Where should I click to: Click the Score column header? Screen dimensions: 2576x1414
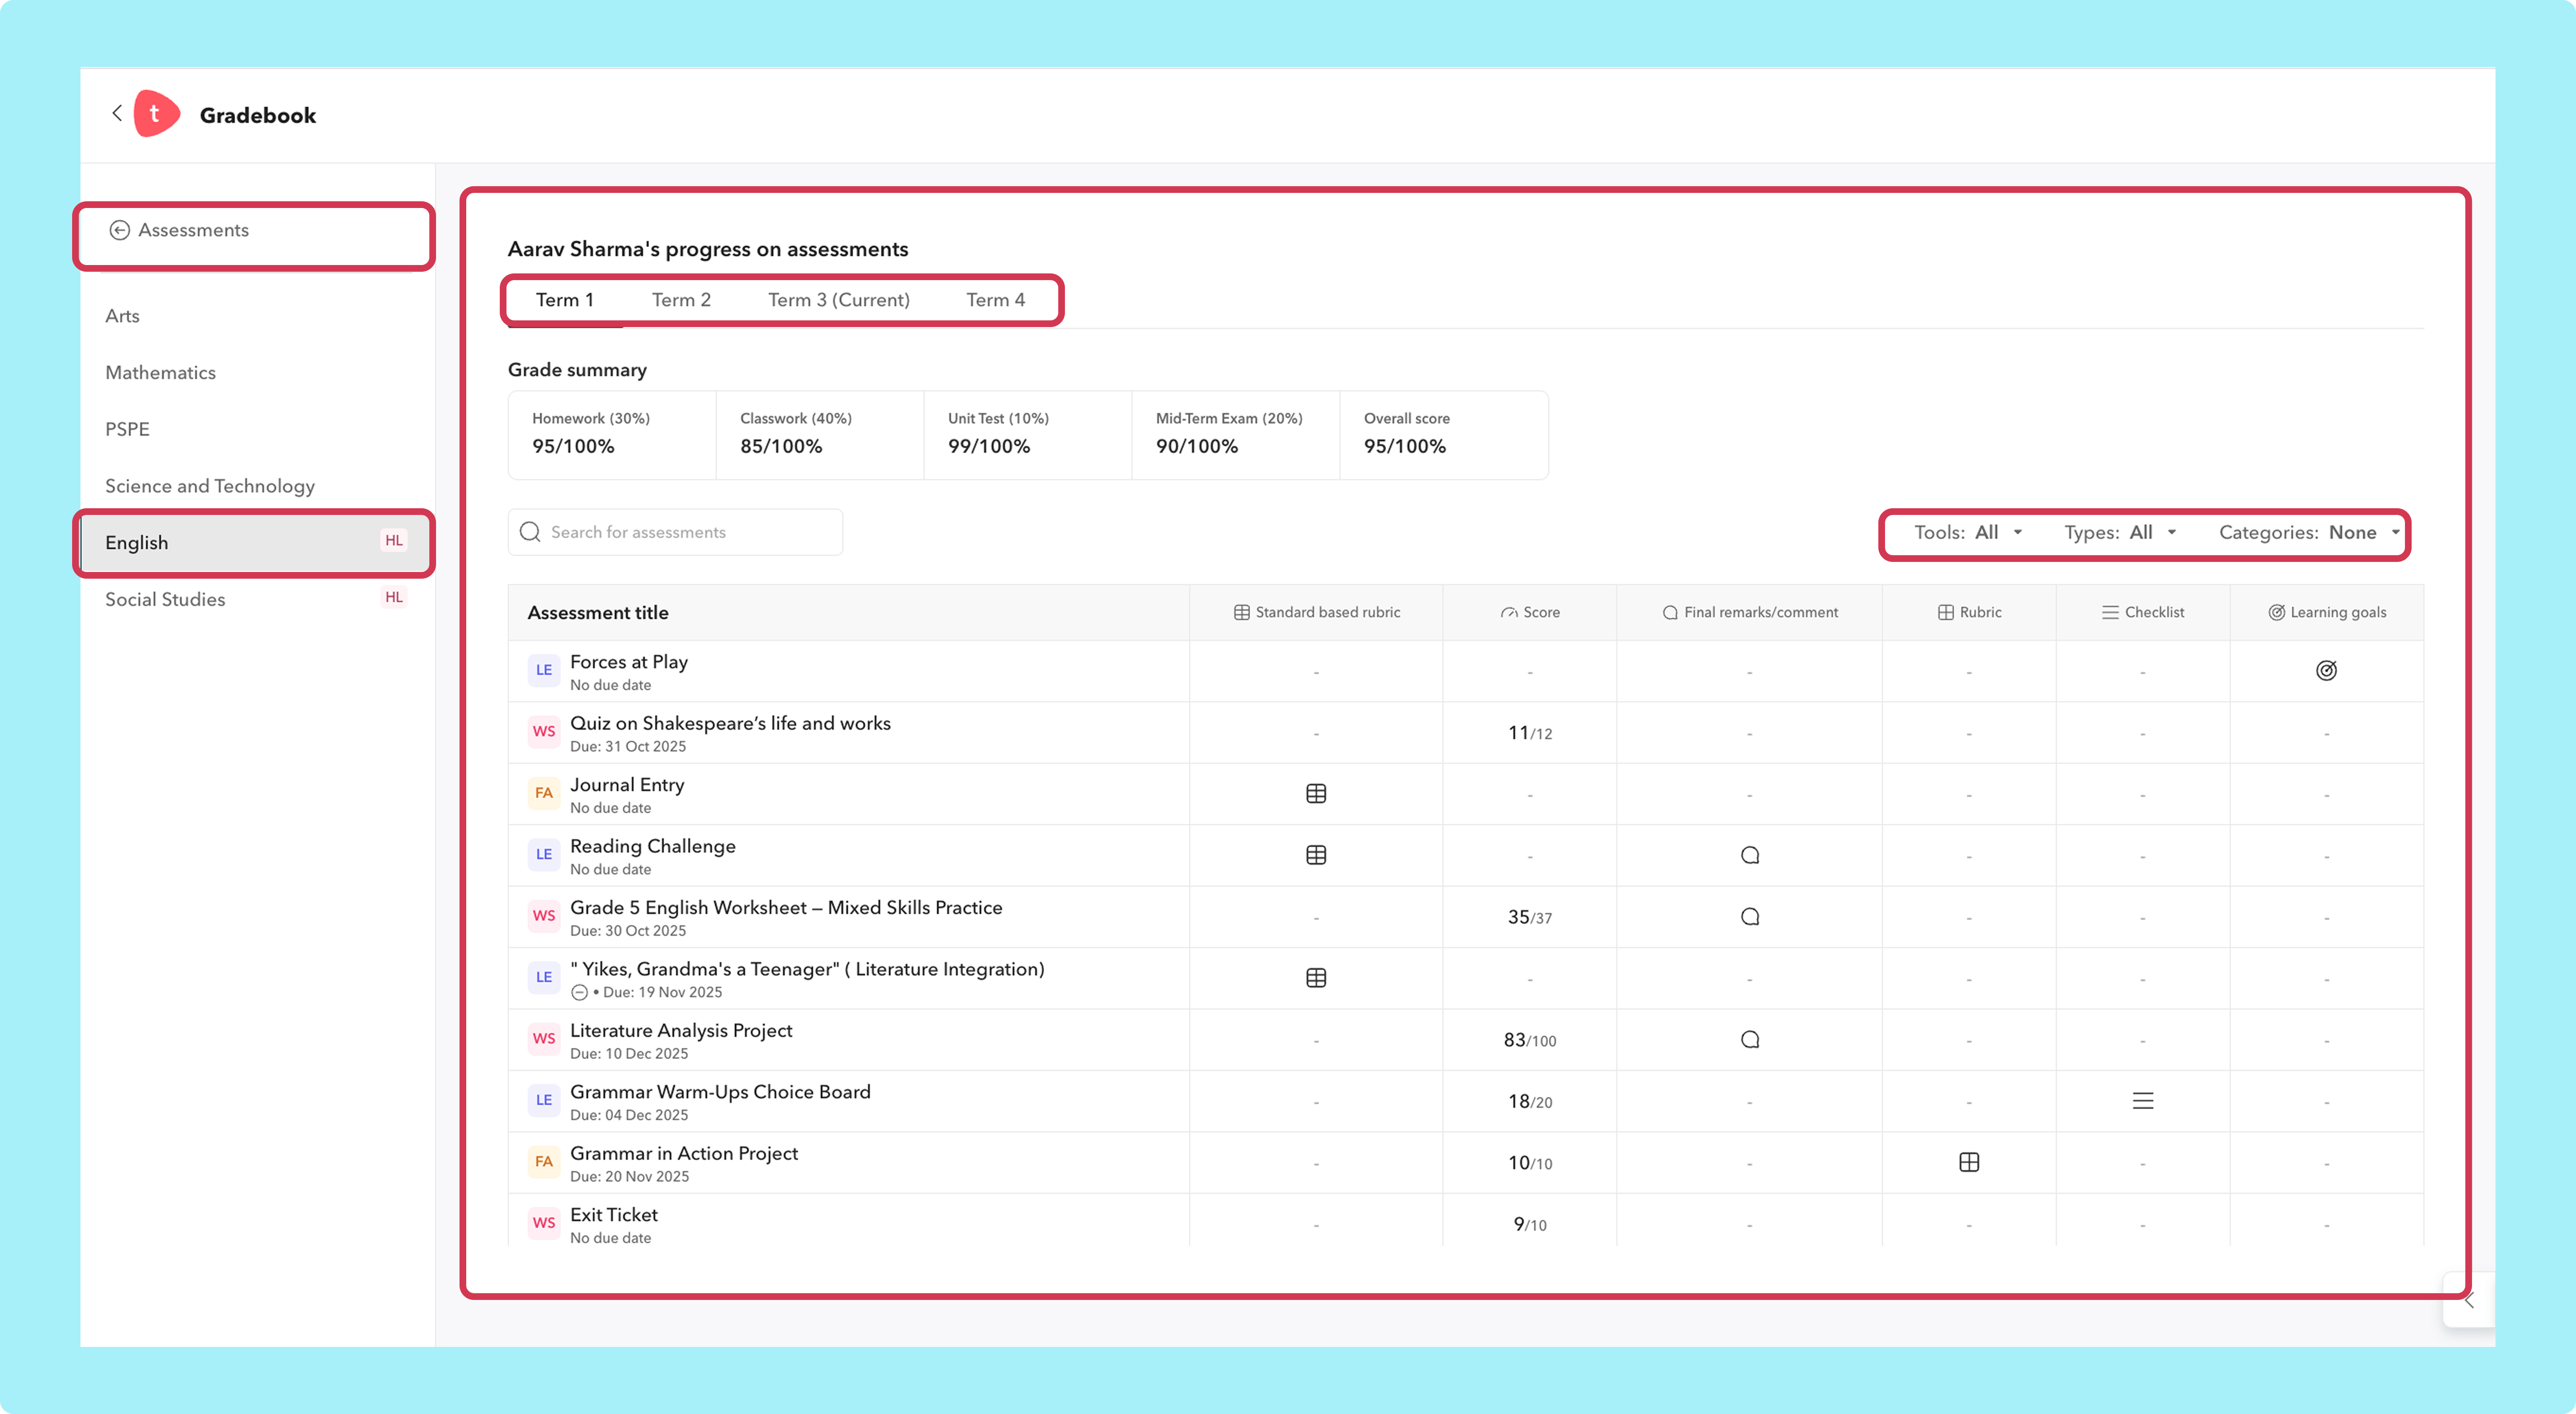(x=1530, y=612)
